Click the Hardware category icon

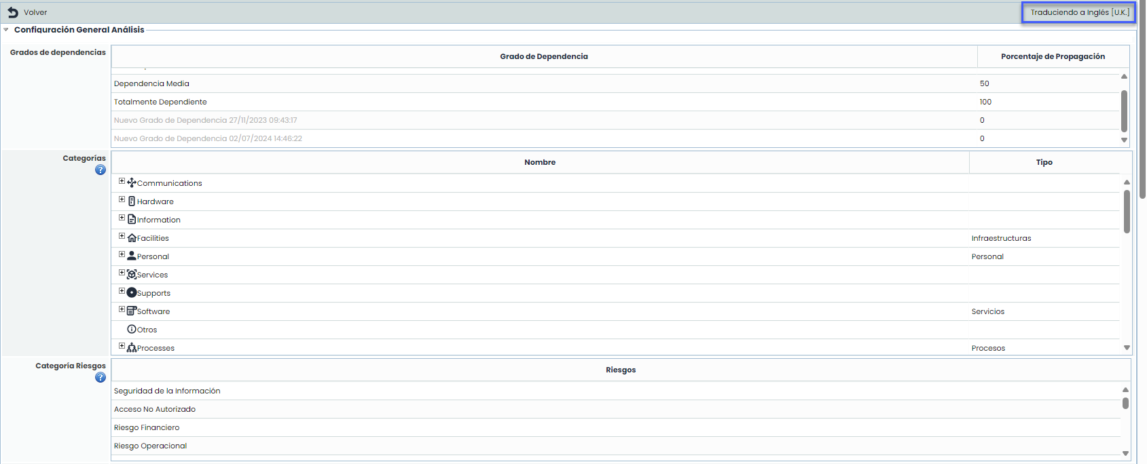pyautogui.click(x=132, y=201)
